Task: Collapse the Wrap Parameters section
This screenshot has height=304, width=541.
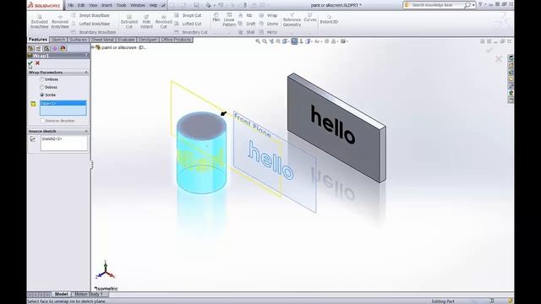Action: [x=86, y=73]
